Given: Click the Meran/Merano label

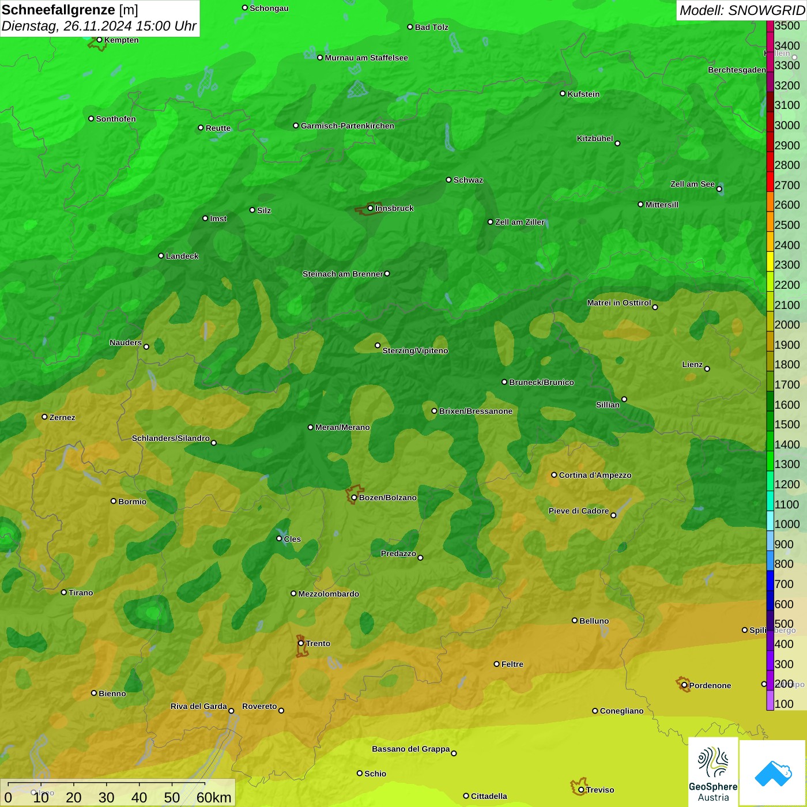Looking at the screenshot, I should click(x=342, y=427).
